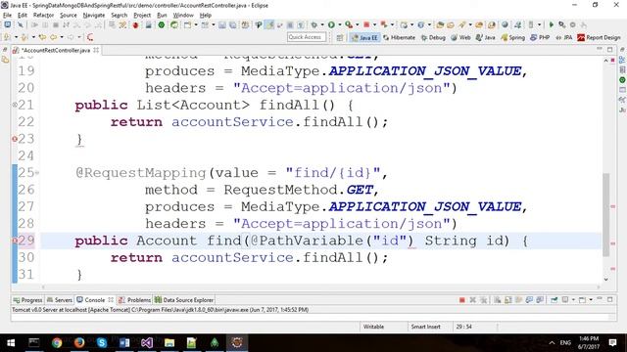This screenshot has height=352, width=627.
Task: Click the small green play icon in toolbar
Action: coord(551,24)
